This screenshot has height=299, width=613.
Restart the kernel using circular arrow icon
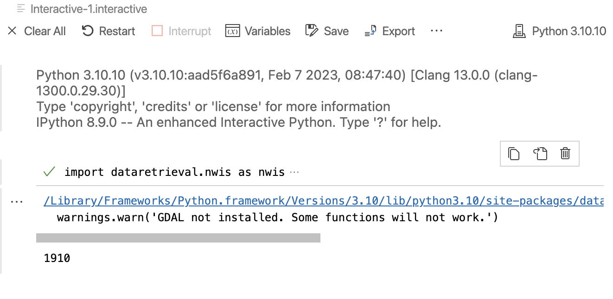click(88, 31)
